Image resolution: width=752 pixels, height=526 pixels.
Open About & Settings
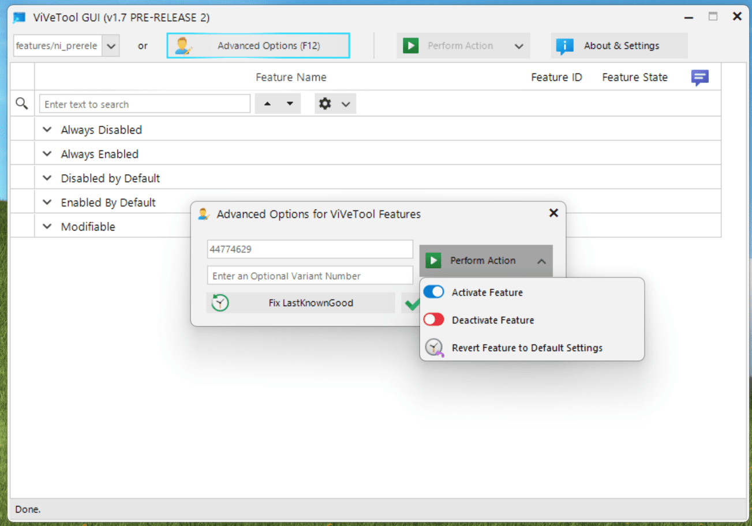(619, 46)
